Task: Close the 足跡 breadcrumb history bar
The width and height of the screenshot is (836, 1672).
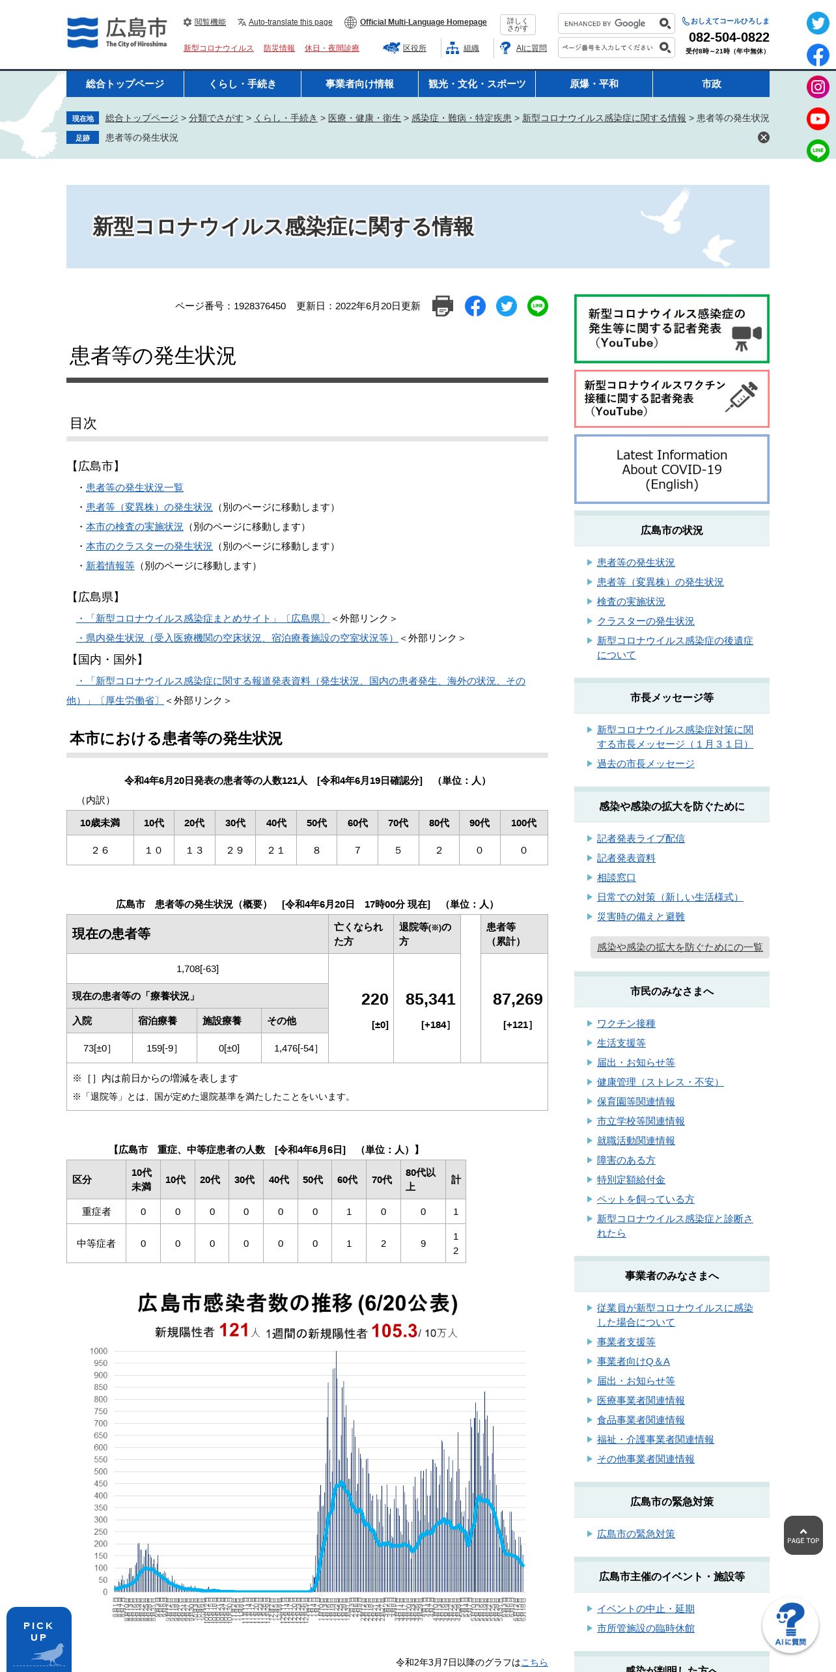Action: coord(764,137)
